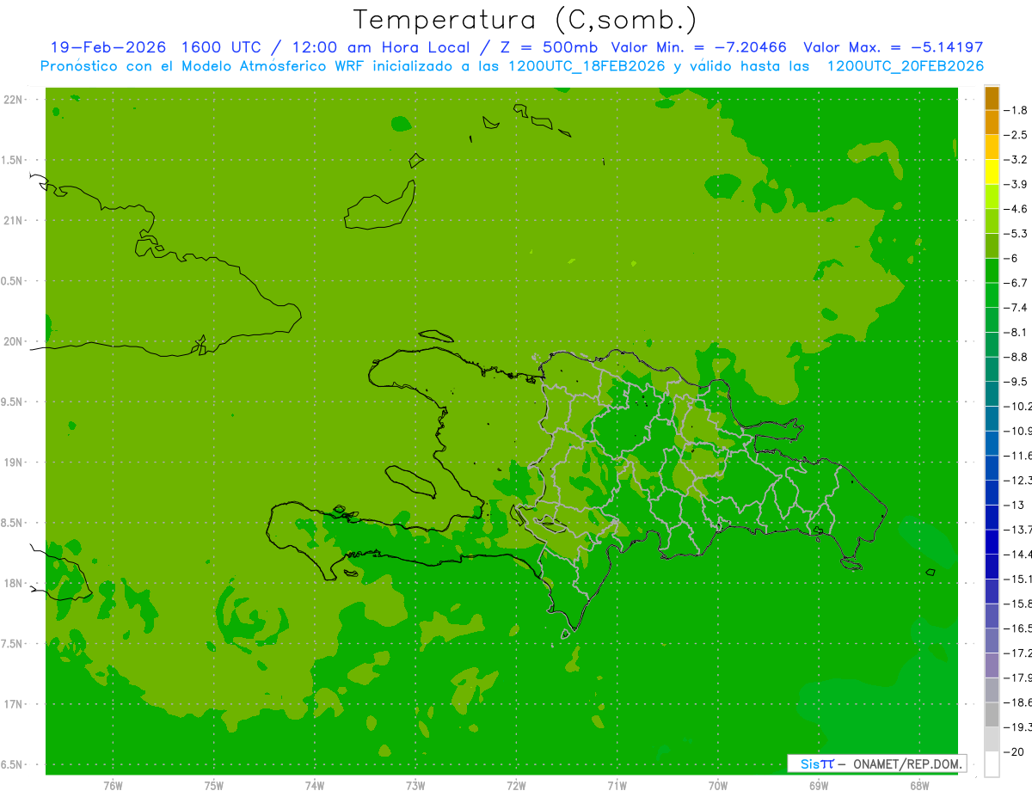The width and height of the screenshot is (1032, 797).
Task: Click the "-20" colorbar label
Action: coord(1013,752)
